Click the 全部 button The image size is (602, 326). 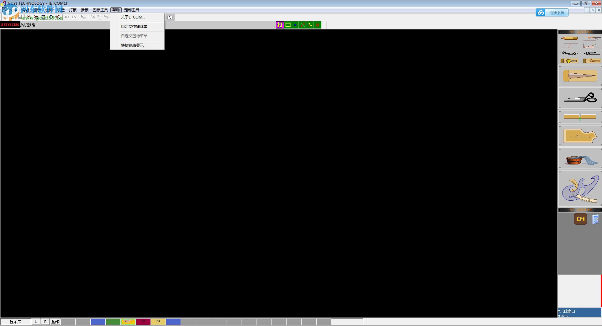[55, 322]
